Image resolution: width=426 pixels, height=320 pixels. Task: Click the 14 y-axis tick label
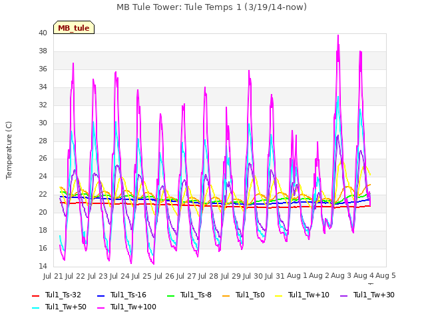(43, 266)
